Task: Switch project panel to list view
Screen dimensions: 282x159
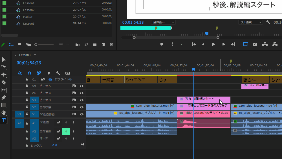Action: [11, 45]
